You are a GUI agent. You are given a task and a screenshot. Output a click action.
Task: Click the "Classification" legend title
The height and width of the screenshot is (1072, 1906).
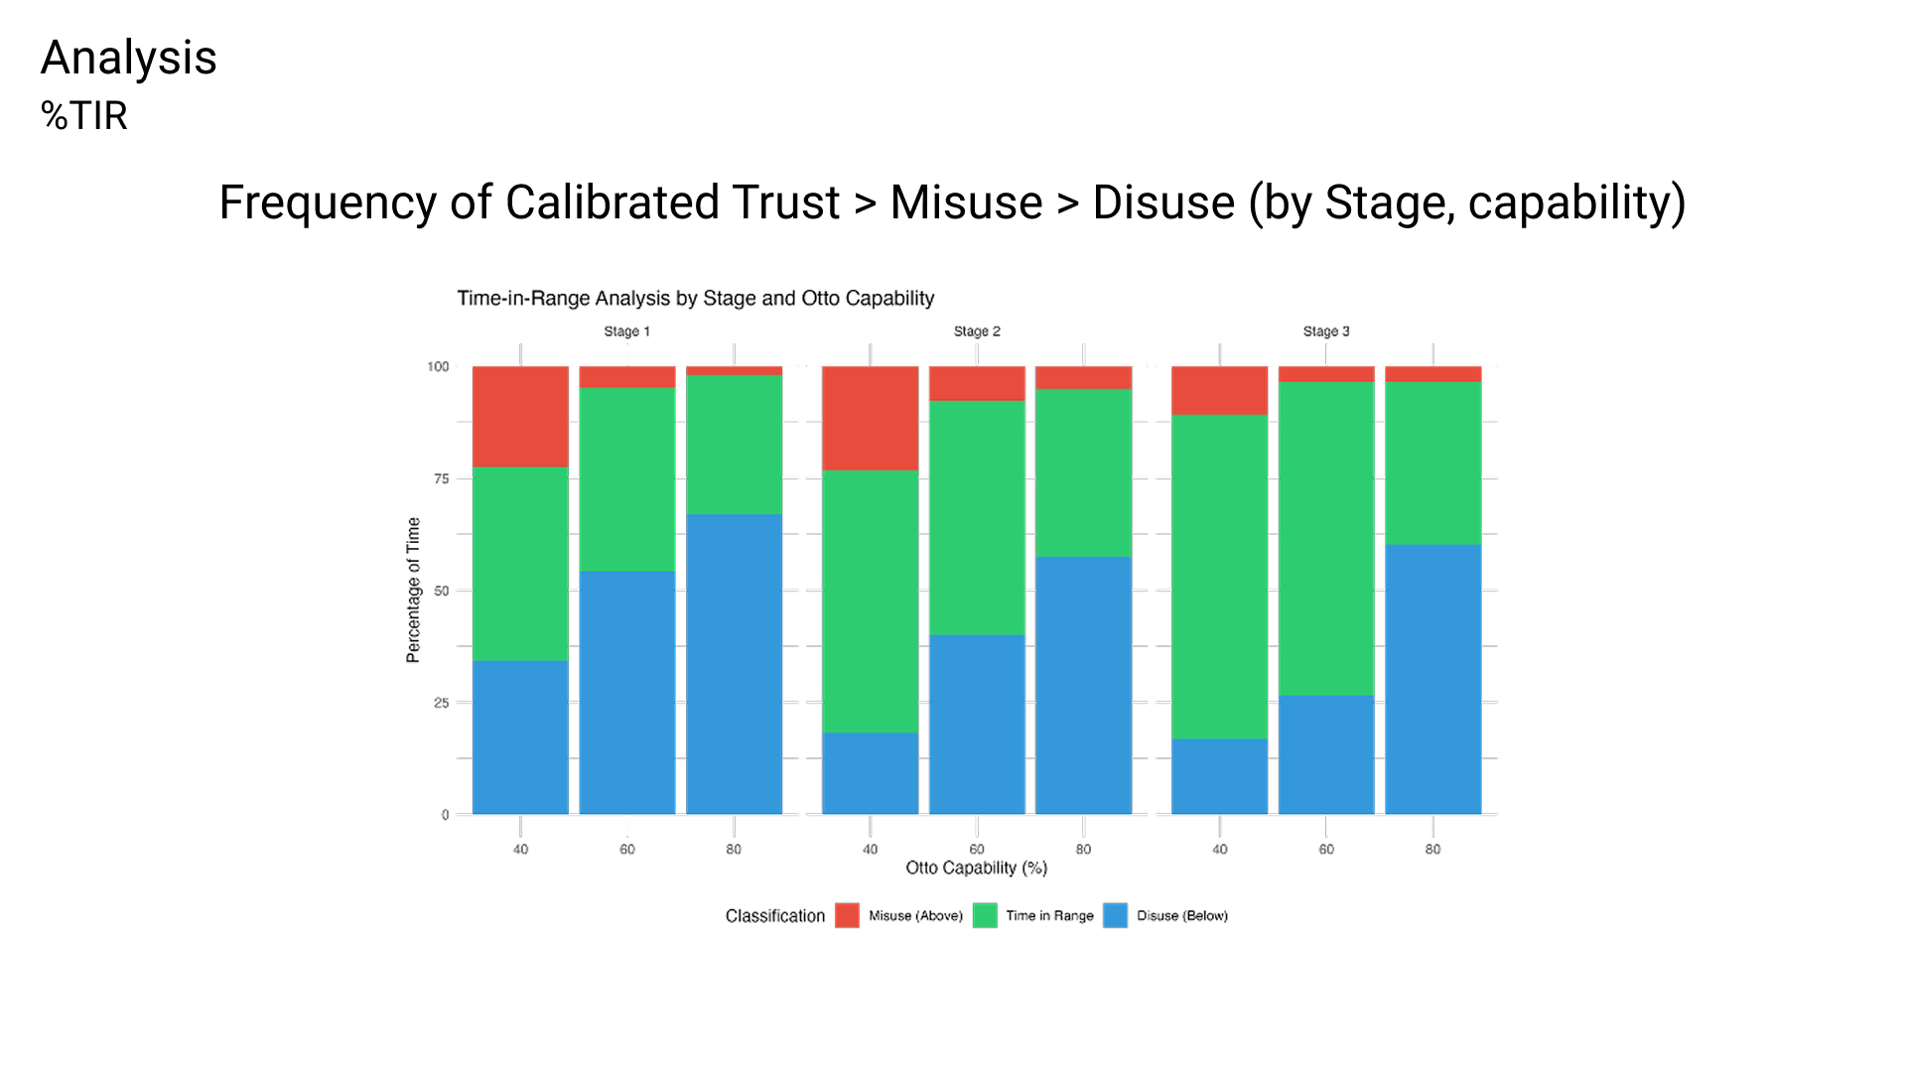pyautogui.click(x=774, y=915)
